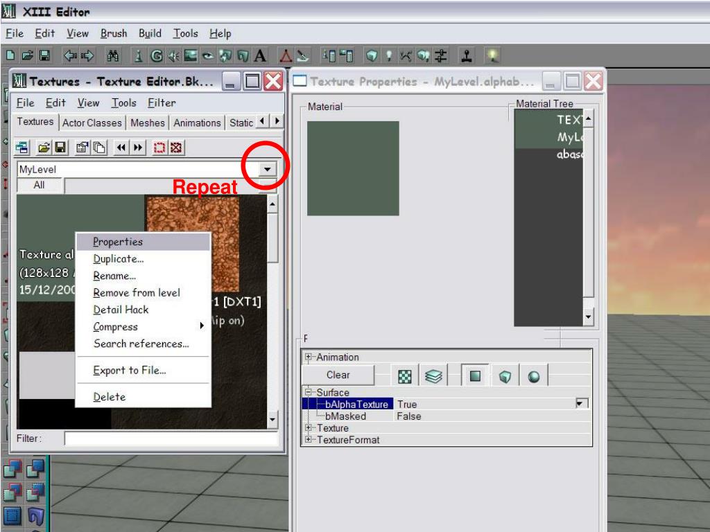Viewport: 710px width, 532px height.
Task: Click the Open file icon in main toolbar
Action: pos(28,55)
